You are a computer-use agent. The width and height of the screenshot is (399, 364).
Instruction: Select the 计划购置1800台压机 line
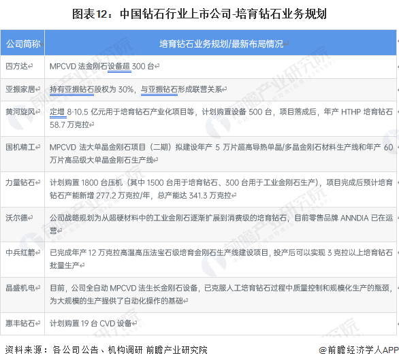pos(221,182)
